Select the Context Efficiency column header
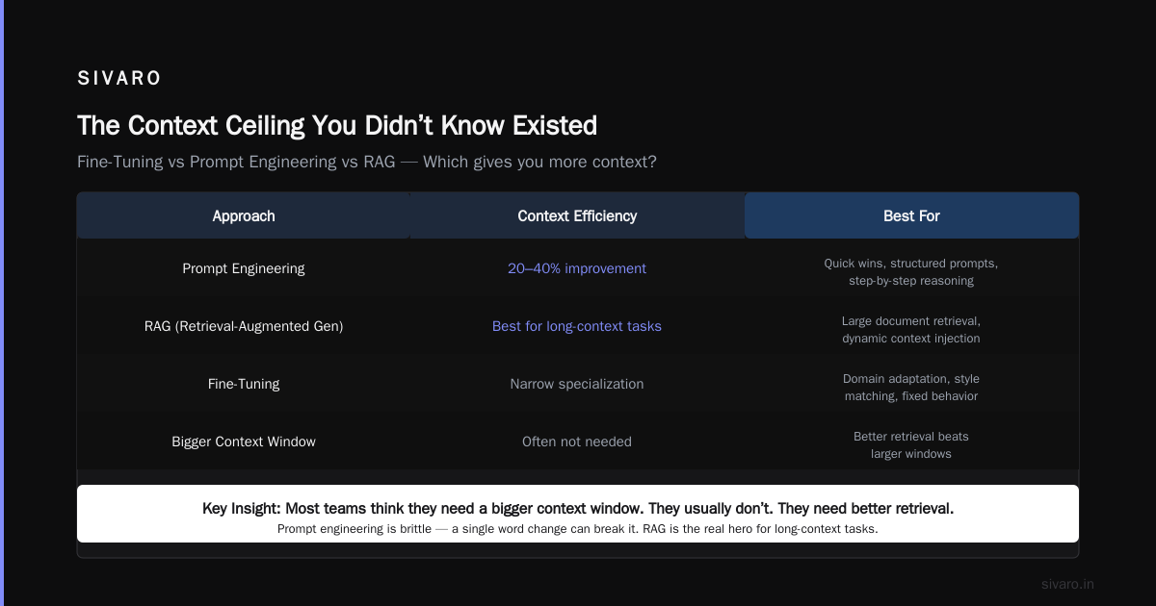The height and width of the screenshot is (606, 1156). pos(577,215)
